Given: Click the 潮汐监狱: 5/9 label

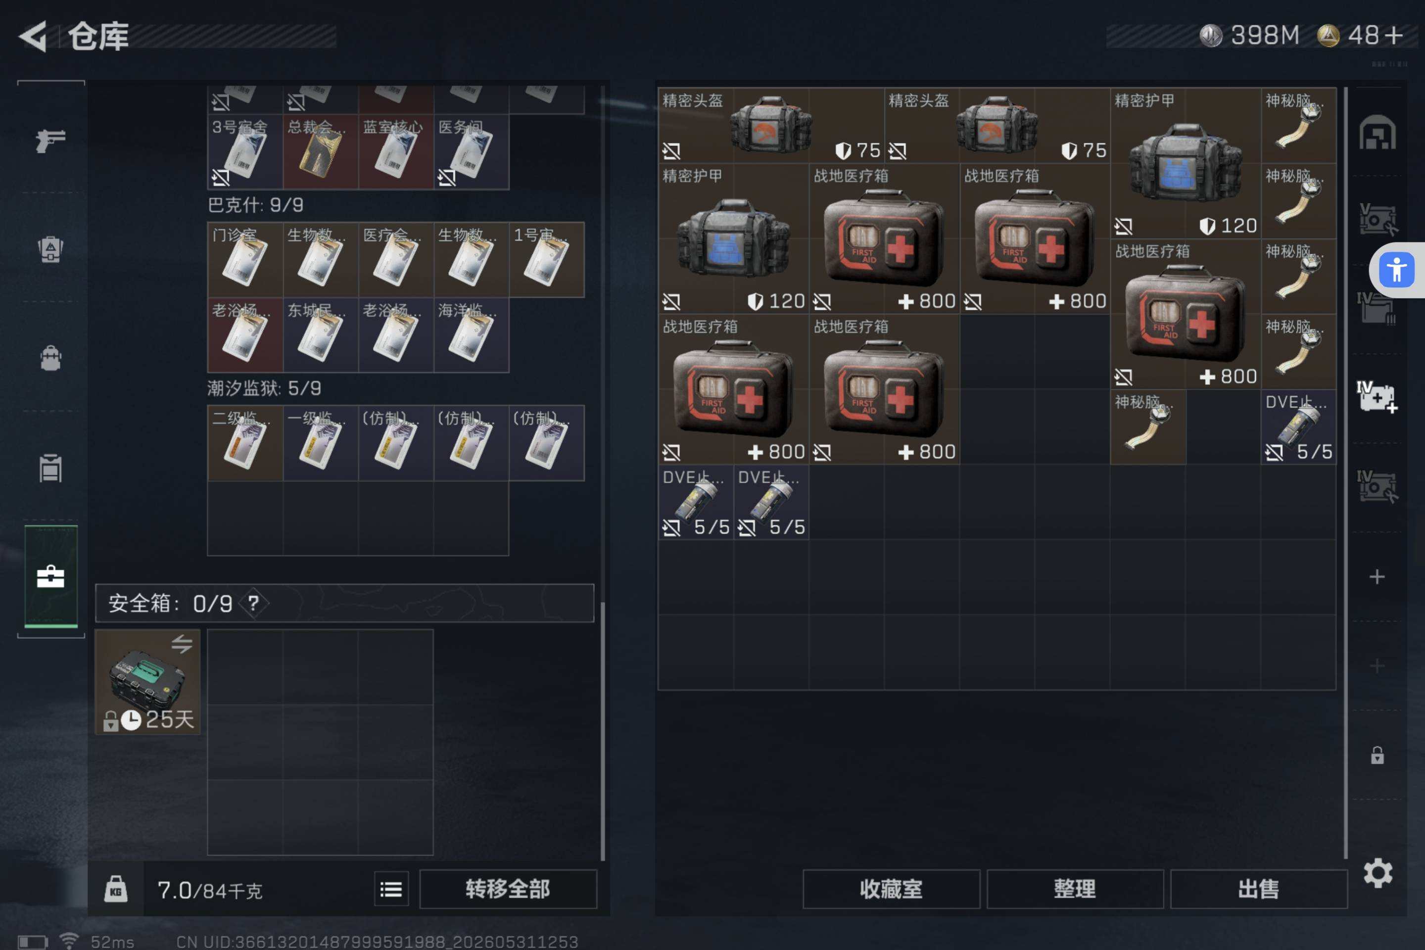Looking at the screenshot, I should [x=264, y=388].
